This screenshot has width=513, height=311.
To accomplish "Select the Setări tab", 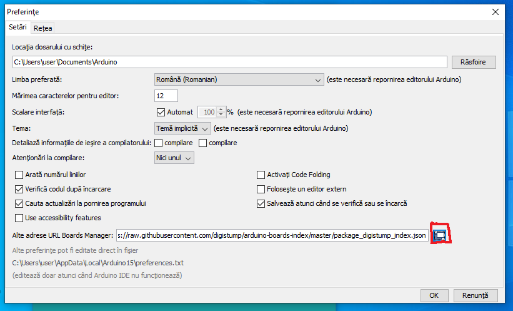I will (17, 28).
